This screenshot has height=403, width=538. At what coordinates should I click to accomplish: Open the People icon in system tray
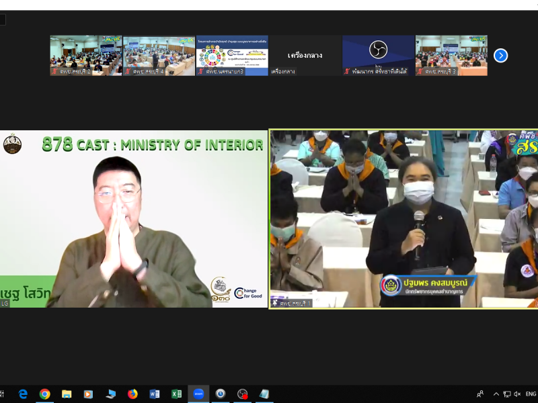[480, 394]
